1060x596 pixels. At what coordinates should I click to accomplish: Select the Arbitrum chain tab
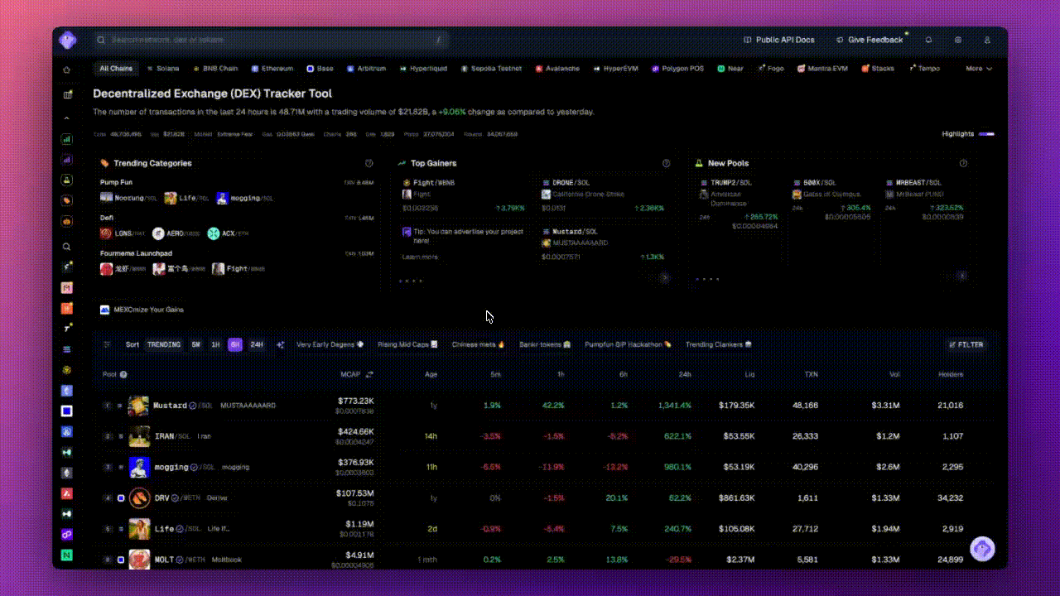[367, 69]
